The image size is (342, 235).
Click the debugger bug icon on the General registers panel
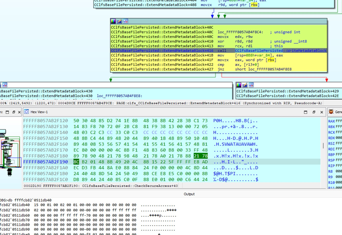pyautogui.click(x=331, y=112)
